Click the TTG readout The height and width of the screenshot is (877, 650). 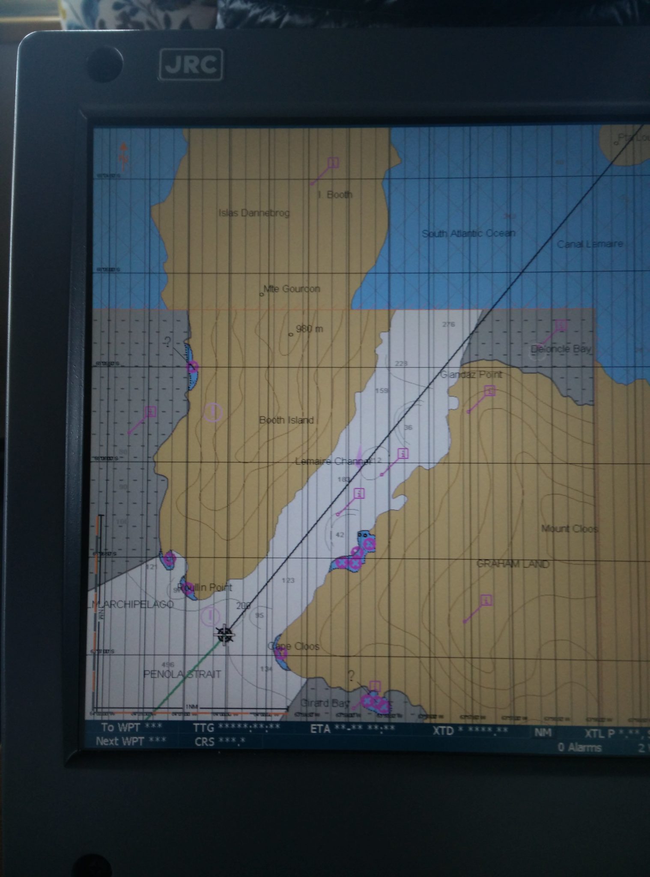(x=236, y=728)
